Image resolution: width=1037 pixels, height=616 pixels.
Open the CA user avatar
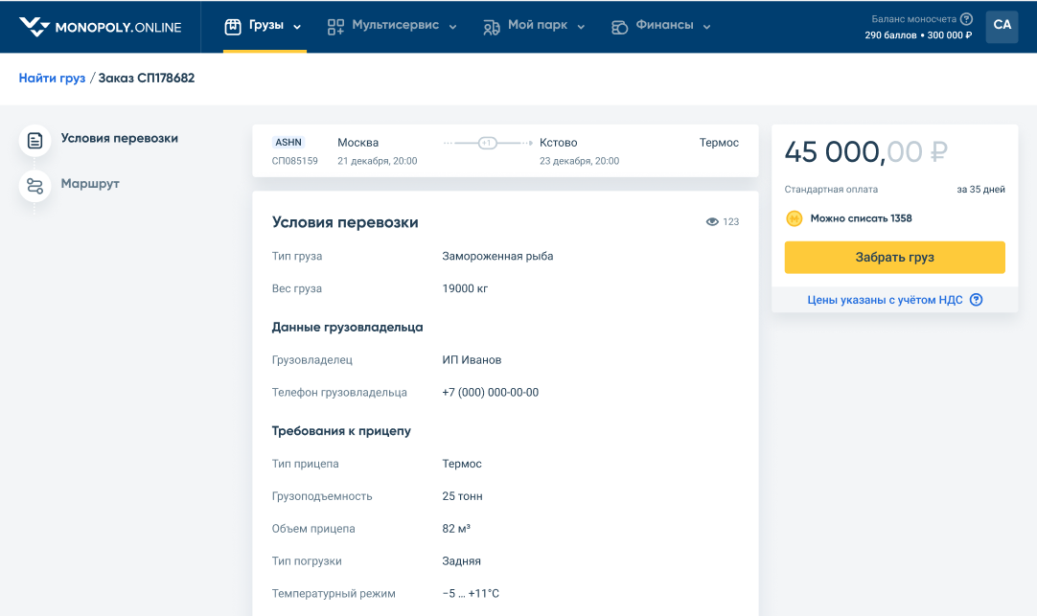pos(1002,27)
